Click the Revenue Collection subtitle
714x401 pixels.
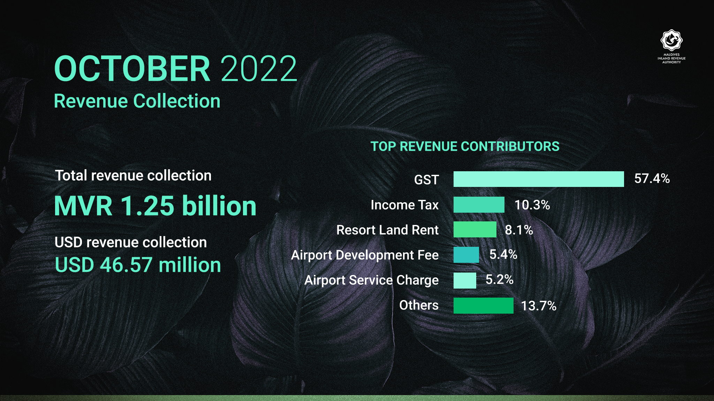click(x=137, y=101)
